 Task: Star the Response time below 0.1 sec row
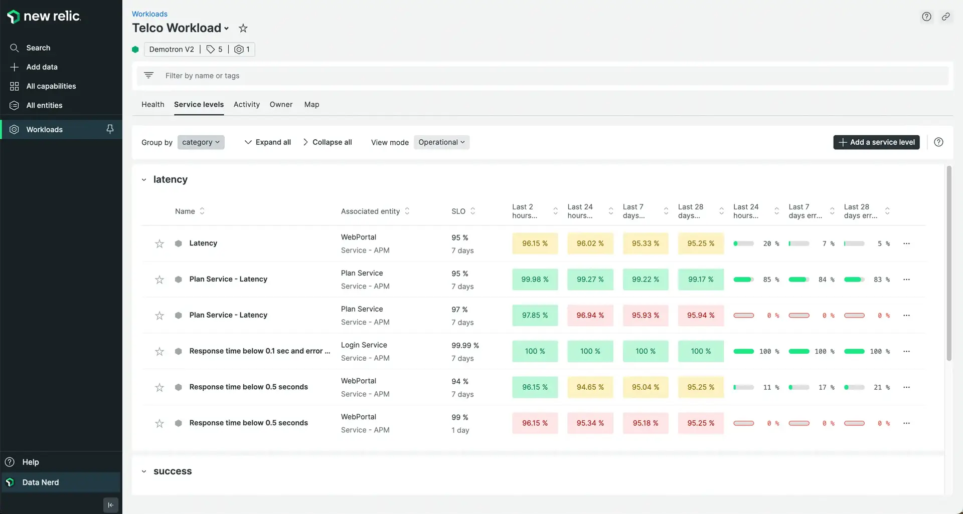pyautogui.click(x=159, y=351)
